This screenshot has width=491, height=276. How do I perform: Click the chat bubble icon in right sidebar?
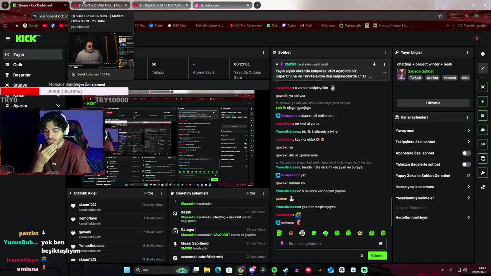tap(483, 130)
